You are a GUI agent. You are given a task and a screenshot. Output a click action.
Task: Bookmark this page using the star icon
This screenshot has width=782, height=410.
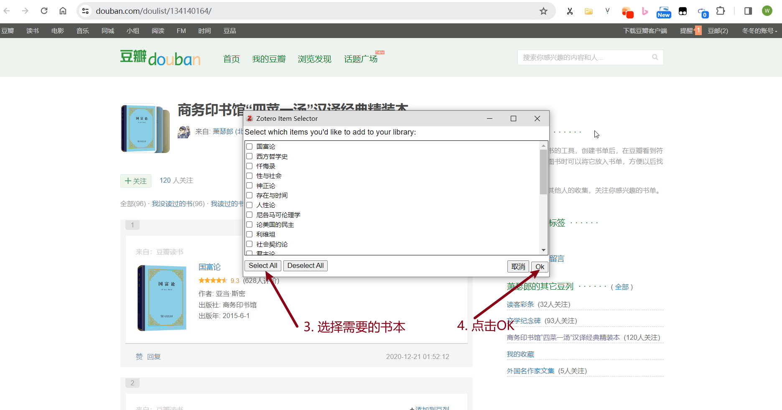(544, 11)
